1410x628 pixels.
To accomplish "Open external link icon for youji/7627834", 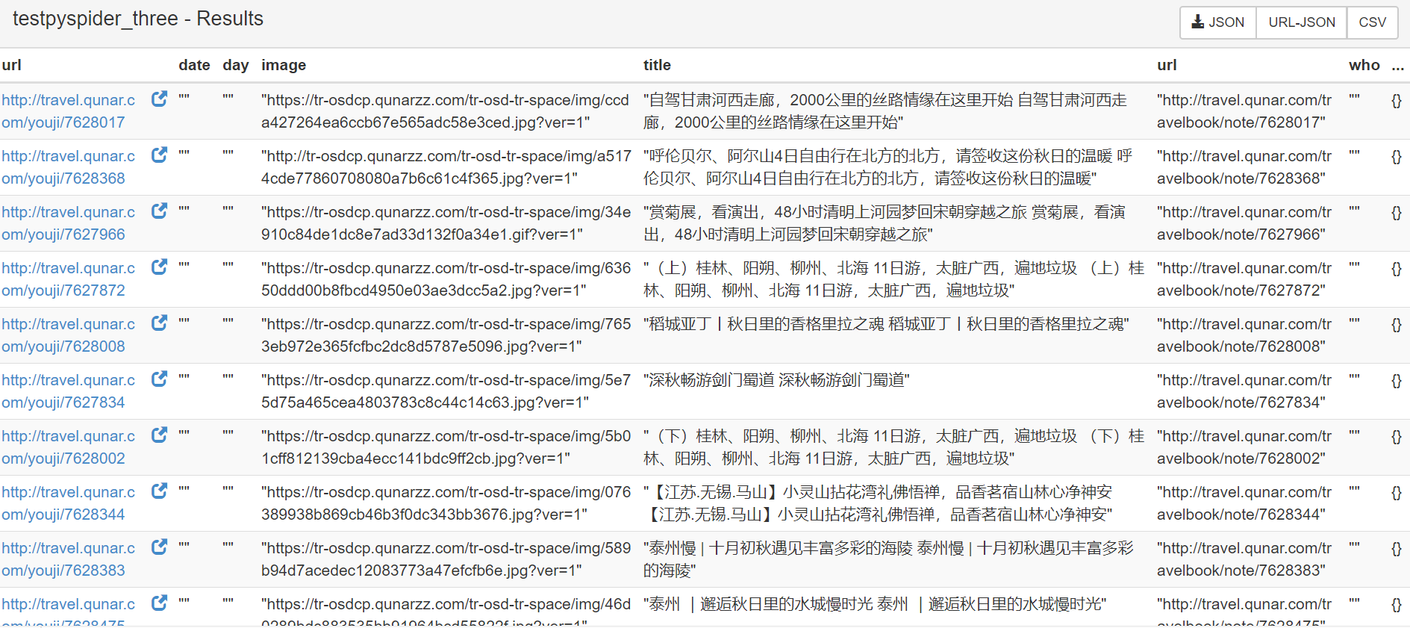I will pyautogui.click(x=159, y=379).
